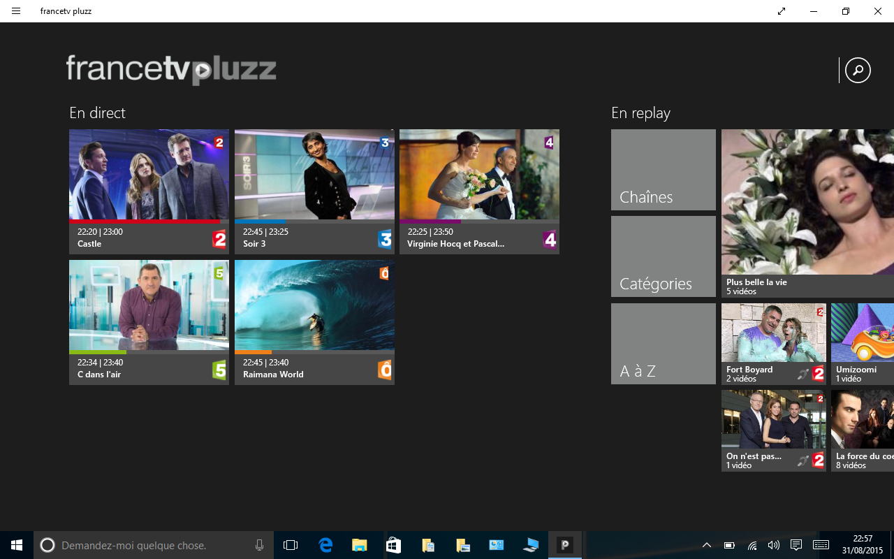Open the Umizoomi replay tile

[x=863, y=344]
